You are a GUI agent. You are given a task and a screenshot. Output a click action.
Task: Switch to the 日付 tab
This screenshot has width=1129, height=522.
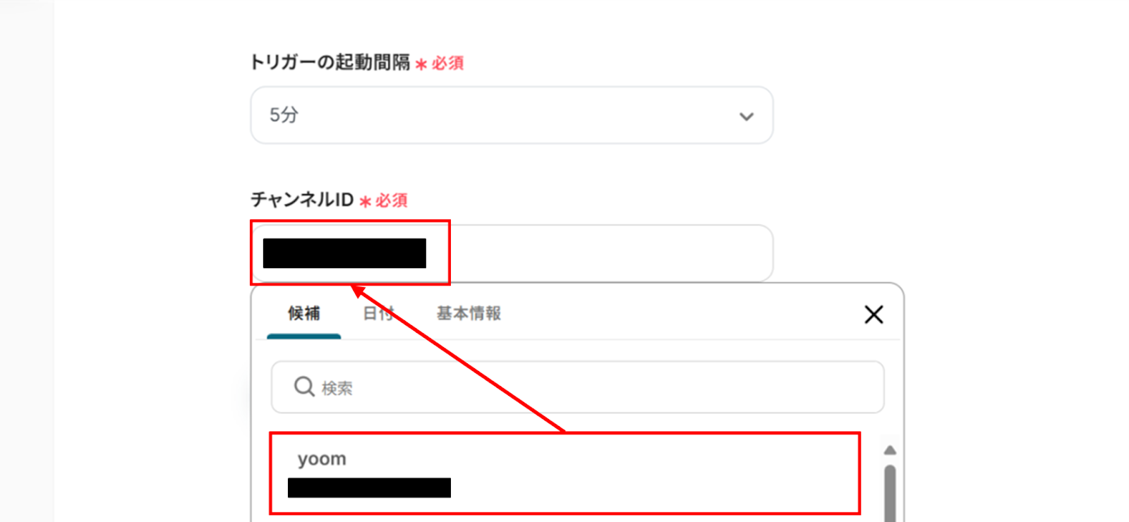[x=378, y=313]
